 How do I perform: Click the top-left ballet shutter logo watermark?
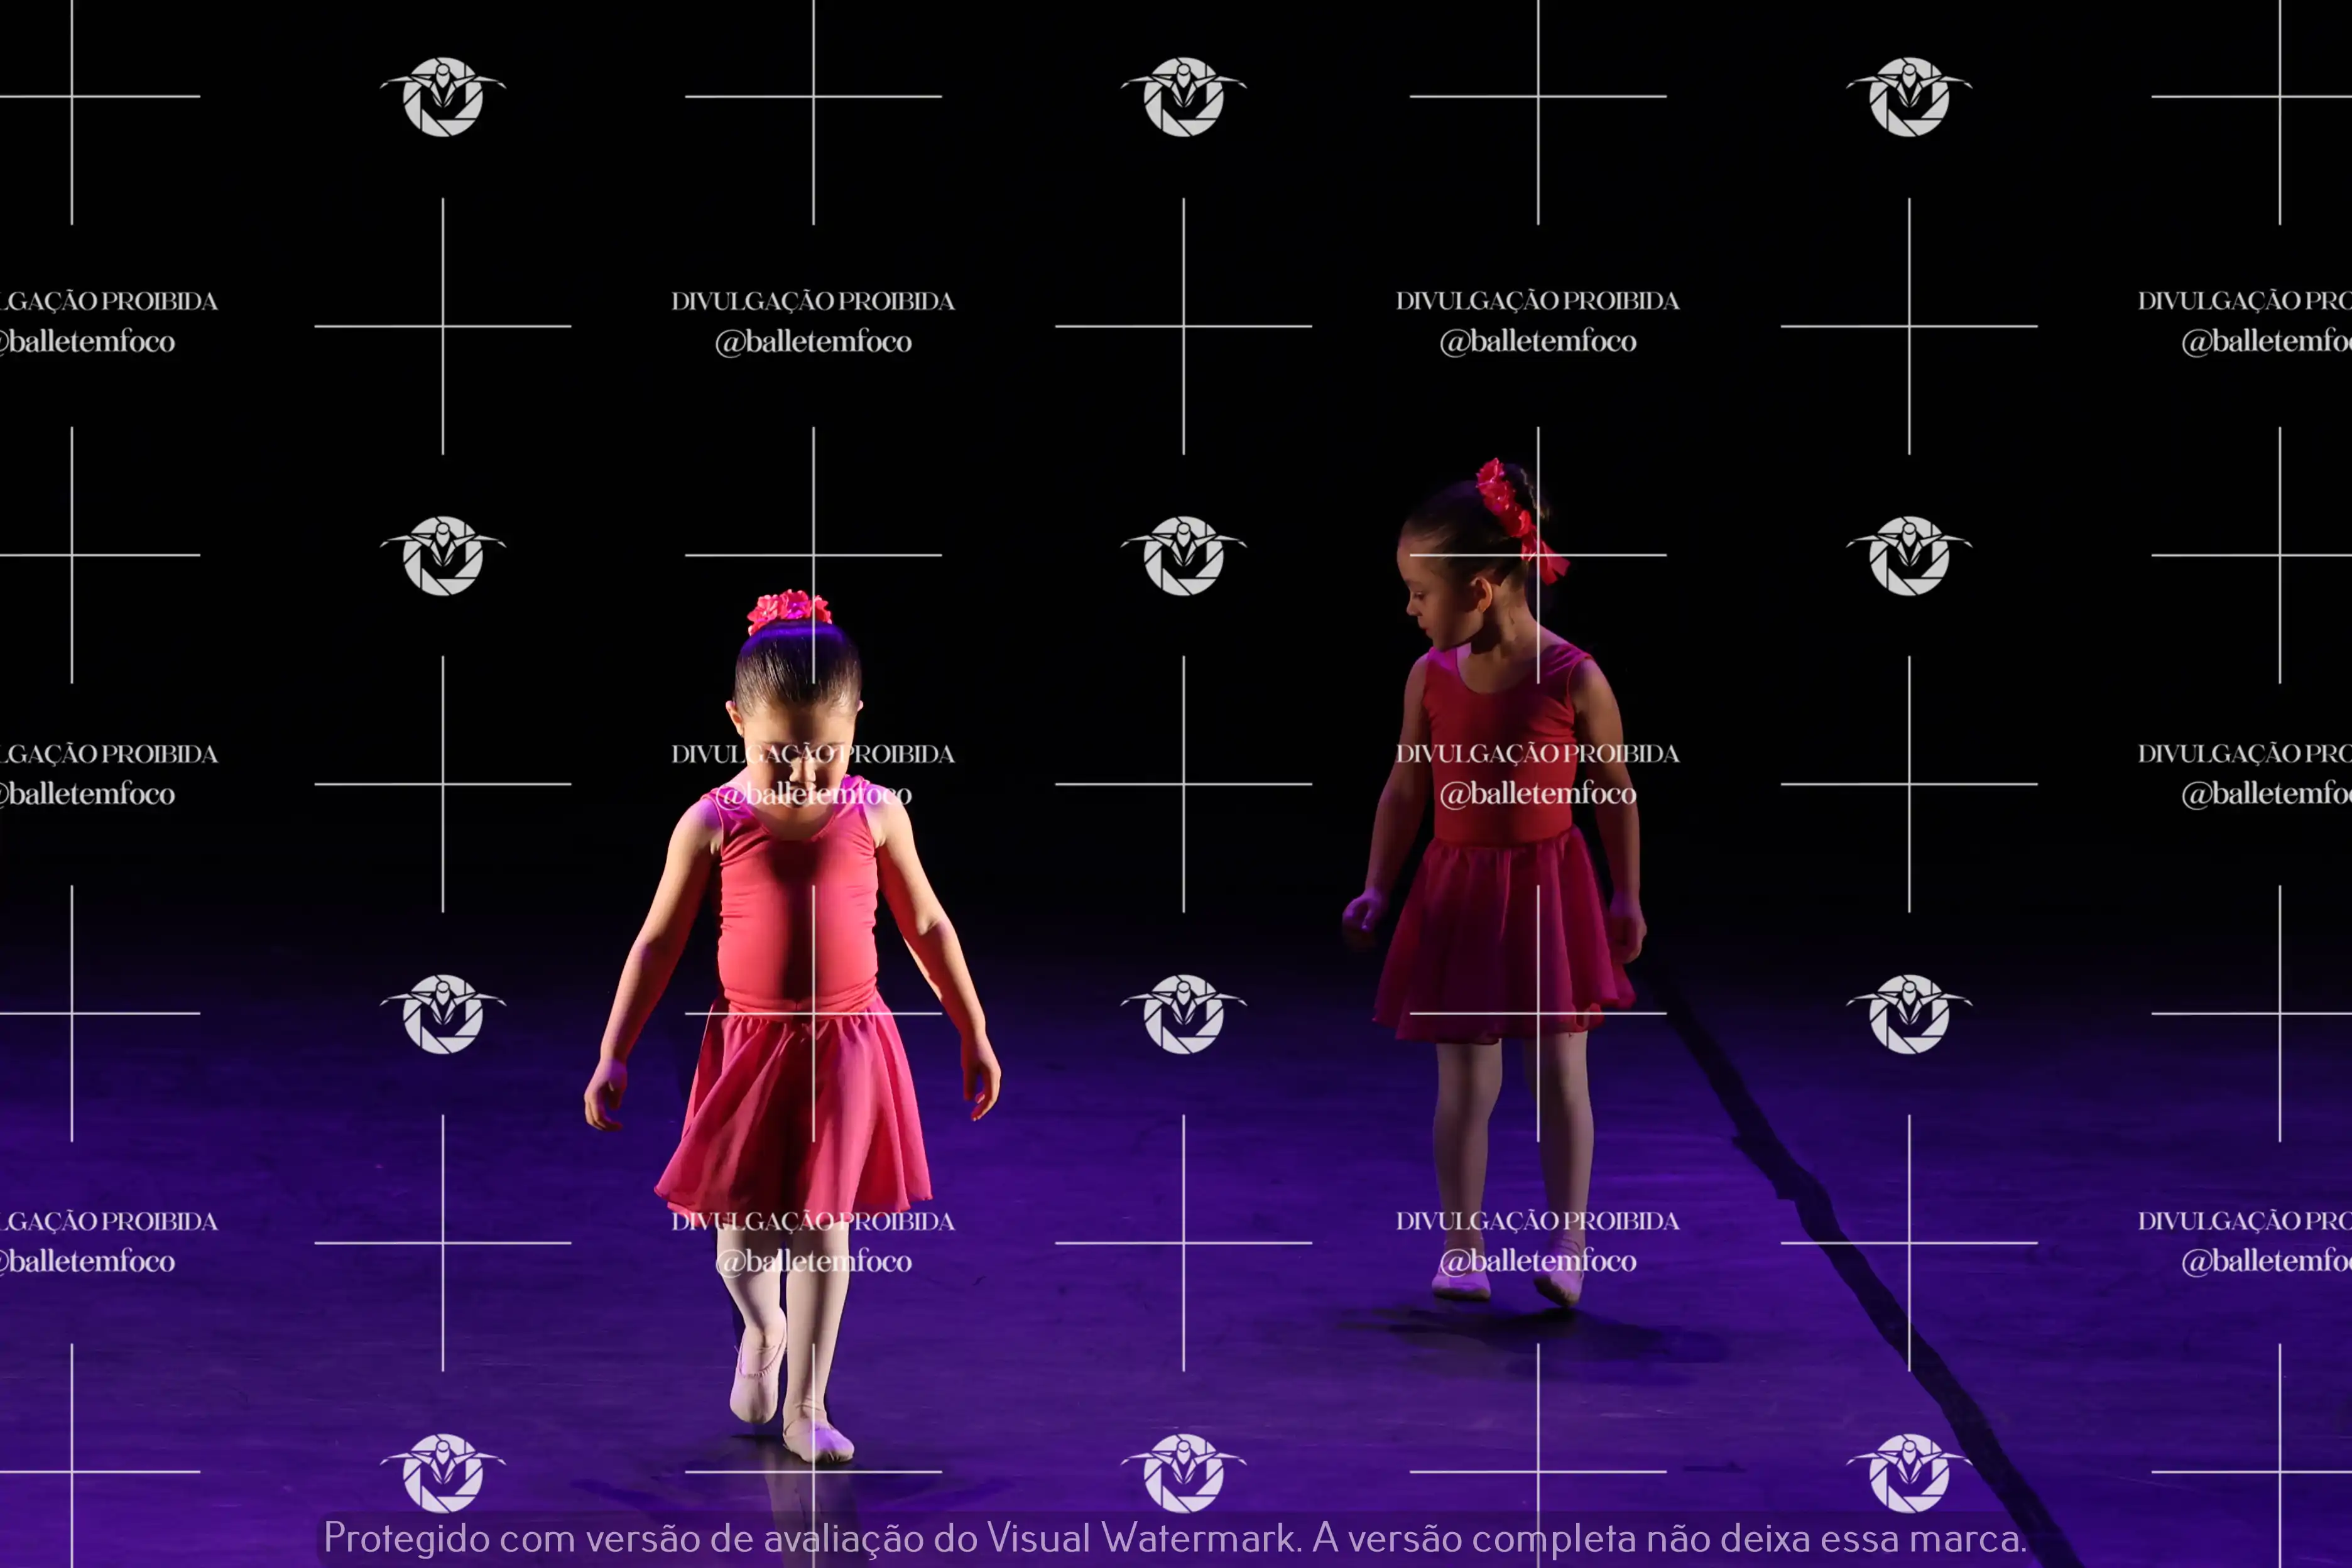coord(443,97)
